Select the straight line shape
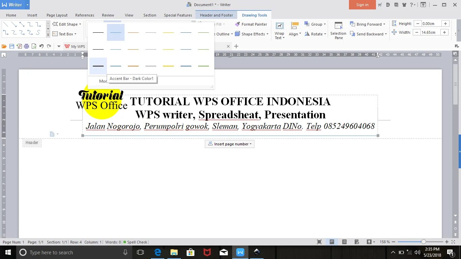Image resolution: width=461 pixels, height=259 pixels. pyautogui.click(x=6, y=24)
